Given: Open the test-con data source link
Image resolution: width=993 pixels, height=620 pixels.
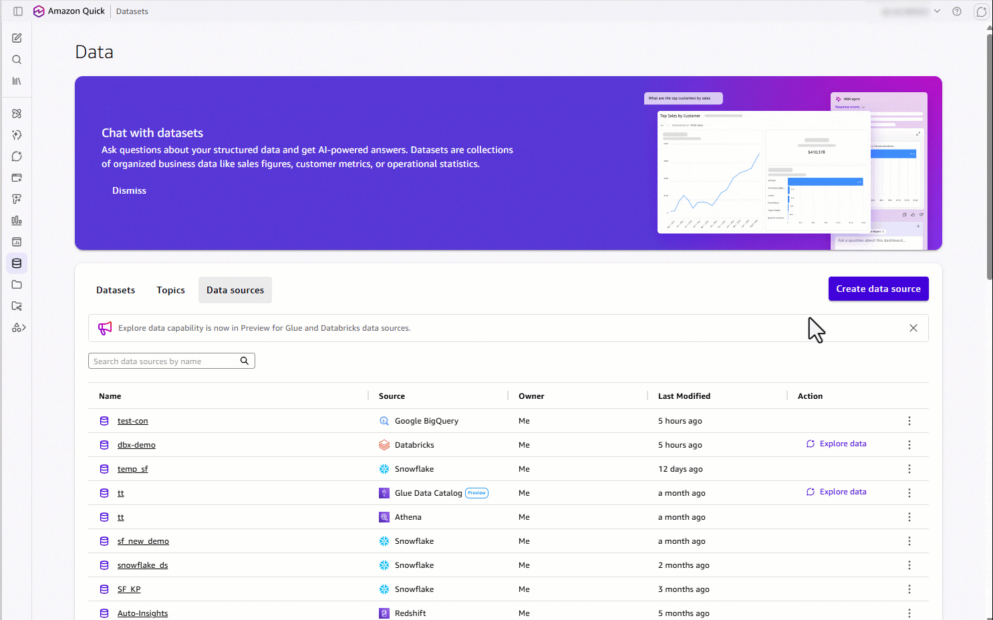Looking at the screenshot, I should point(133,421).
